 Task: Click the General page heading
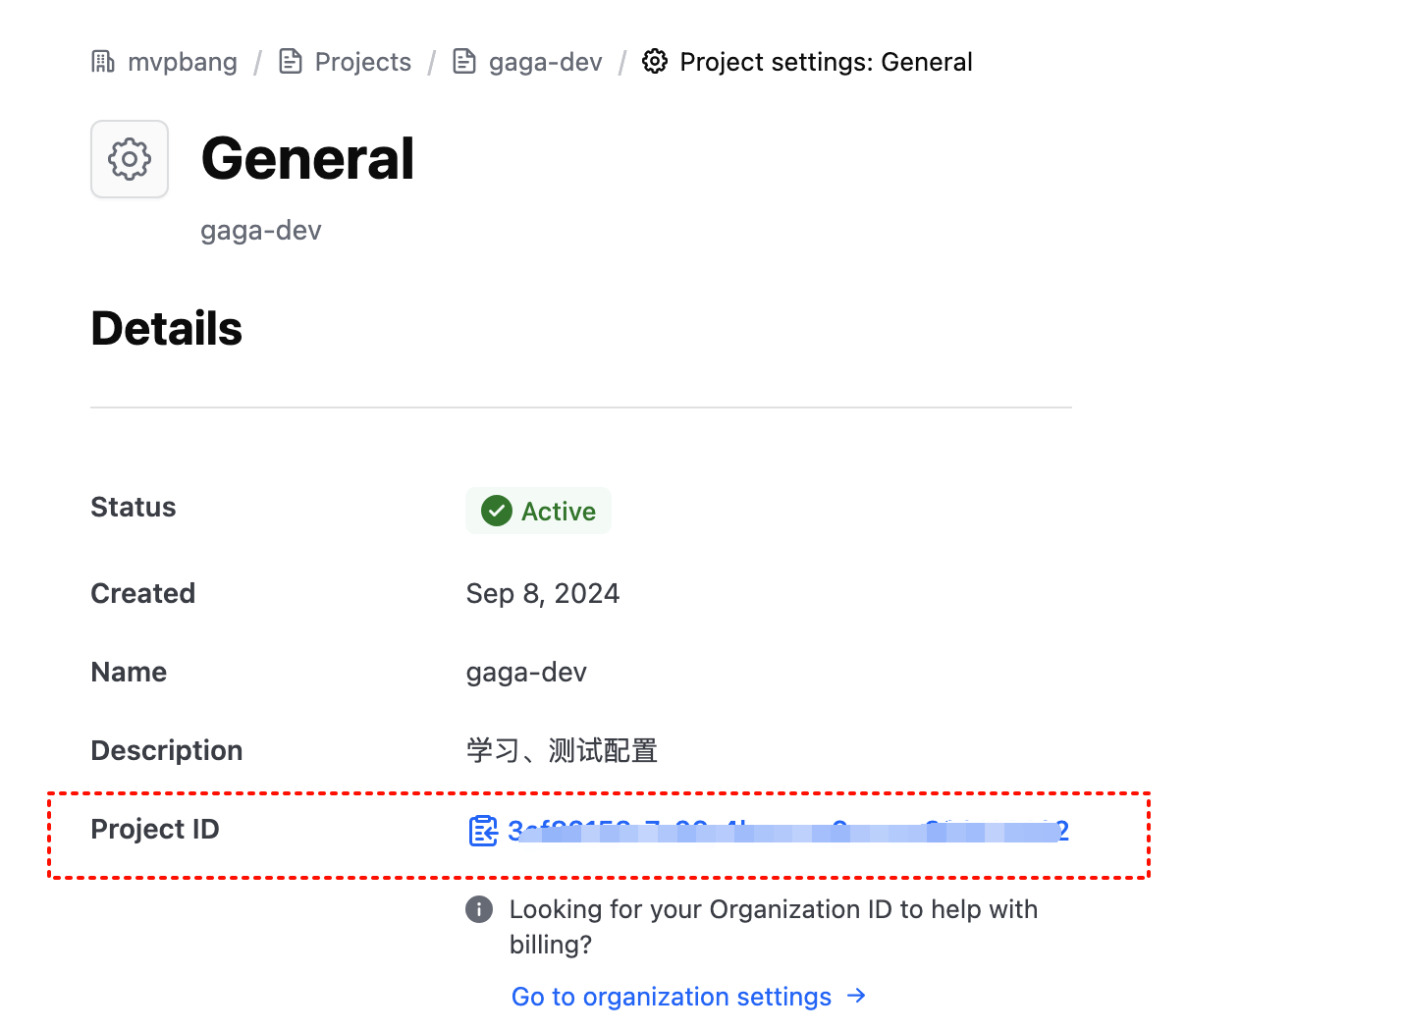click(308, 159)
